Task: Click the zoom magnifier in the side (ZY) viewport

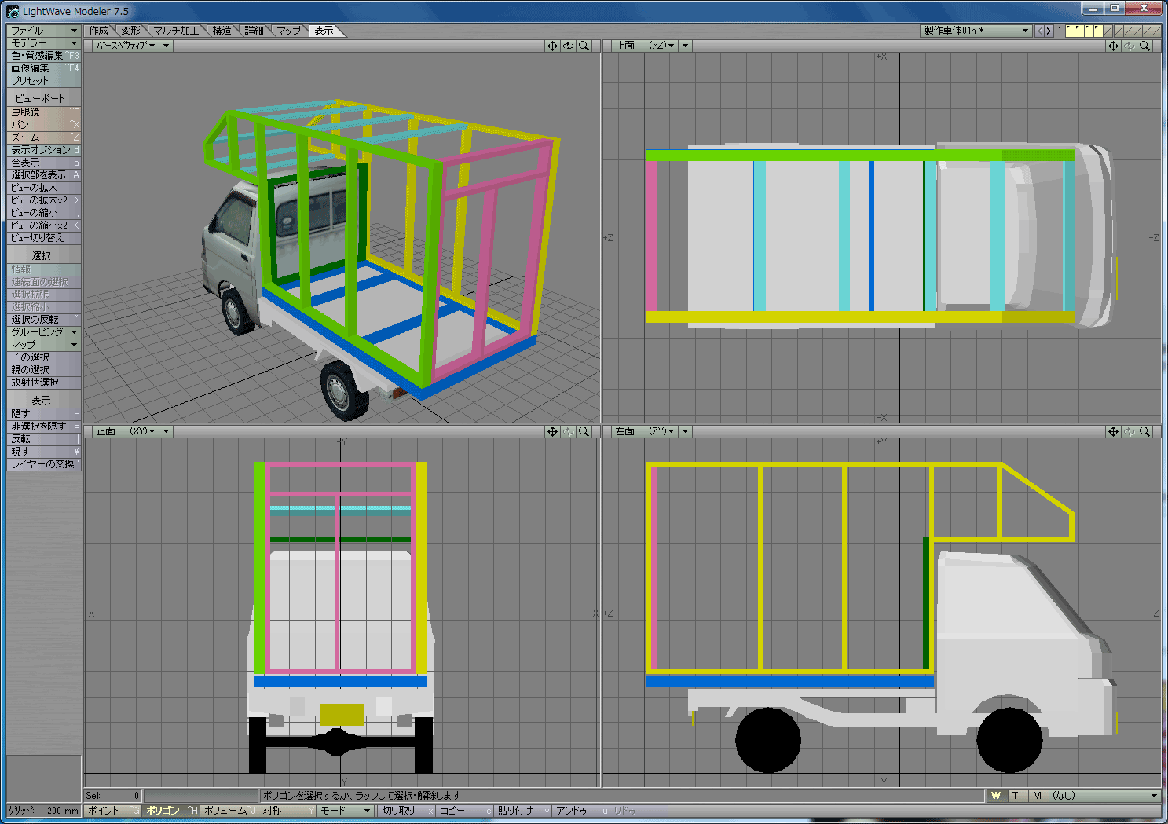Action: [1144, 431]
